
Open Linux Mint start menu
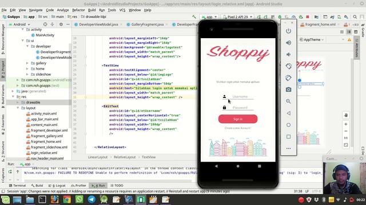pyautogui.click(x=5, y=200)
